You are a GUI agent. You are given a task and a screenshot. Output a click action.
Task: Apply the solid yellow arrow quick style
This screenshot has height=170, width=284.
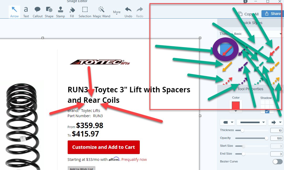227,66
